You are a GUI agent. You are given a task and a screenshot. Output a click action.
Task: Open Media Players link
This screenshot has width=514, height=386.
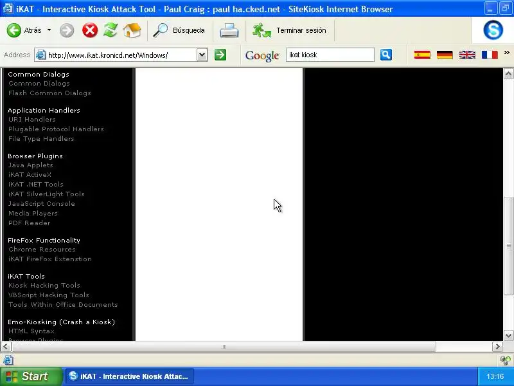click(x=33, y=214)
